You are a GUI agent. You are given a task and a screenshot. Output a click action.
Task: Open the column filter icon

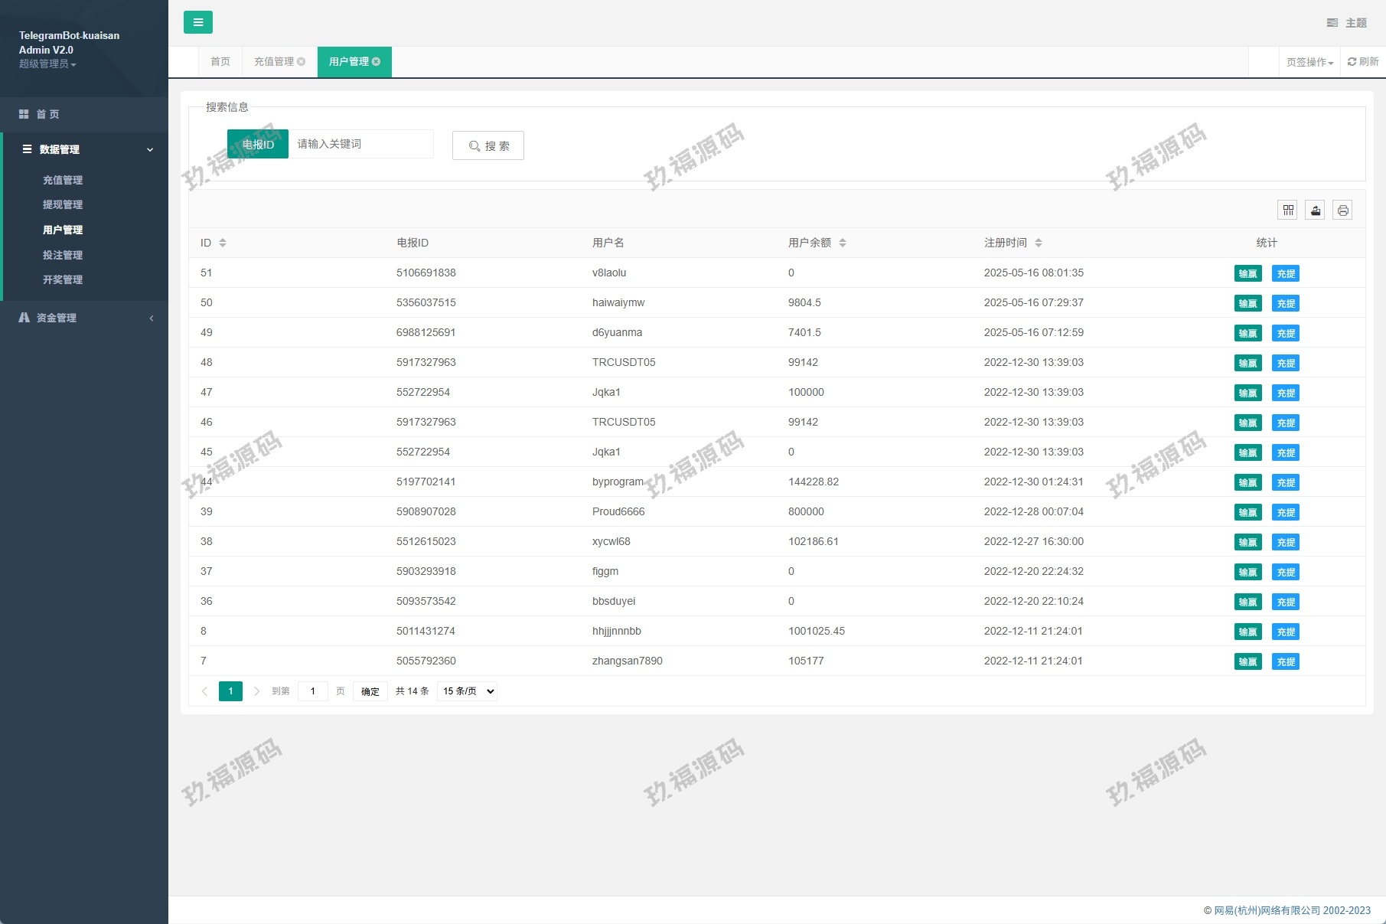pos(1288,210)
